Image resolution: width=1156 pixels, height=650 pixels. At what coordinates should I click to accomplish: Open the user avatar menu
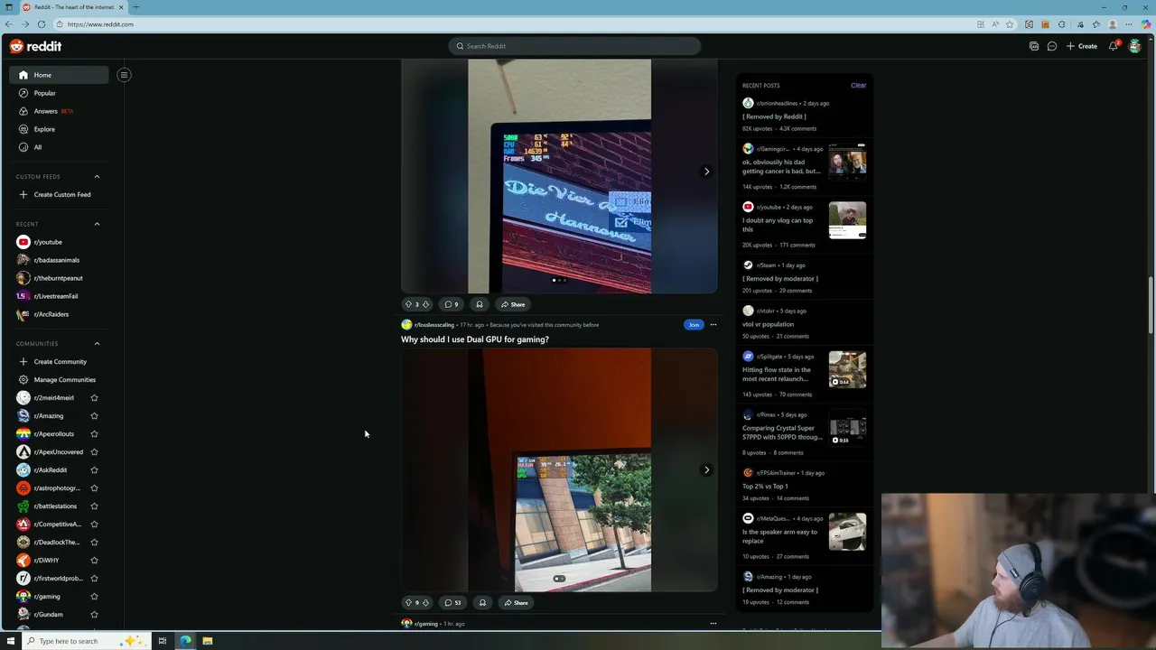[x=1135, y=46]
